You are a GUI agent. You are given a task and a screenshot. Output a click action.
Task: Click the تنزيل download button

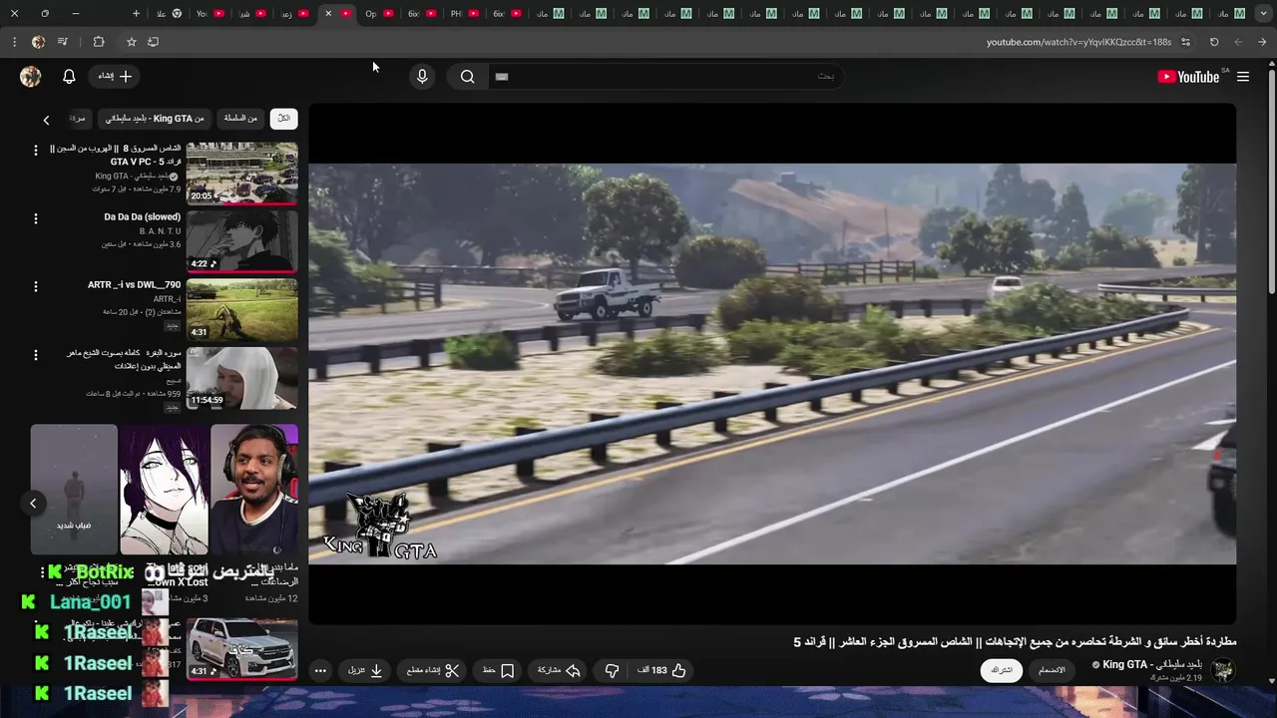click(365, 670)
